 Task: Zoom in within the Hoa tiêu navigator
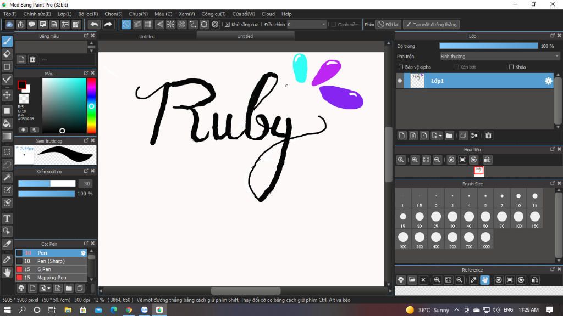pyautogui.click(x=415, y=160)
